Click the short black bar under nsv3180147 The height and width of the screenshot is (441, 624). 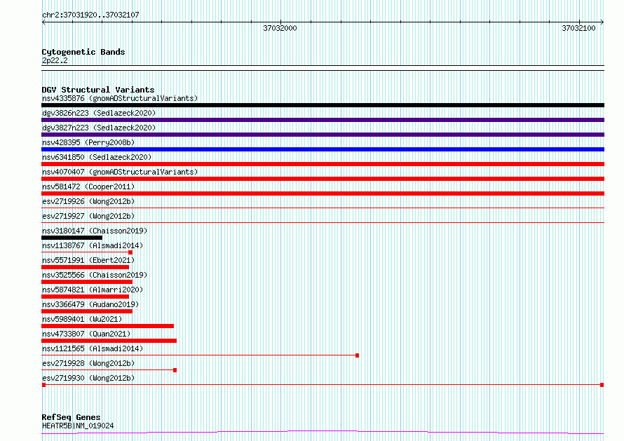tap(72, 238)
